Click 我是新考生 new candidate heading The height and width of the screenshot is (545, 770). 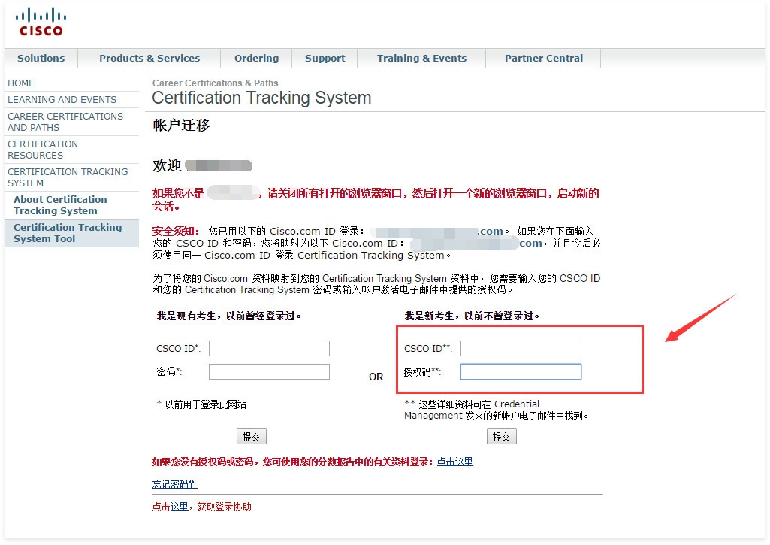472,316
